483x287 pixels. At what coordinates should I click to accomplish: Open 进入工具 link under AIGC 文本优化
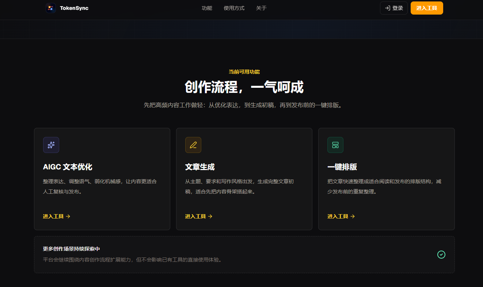57,216
